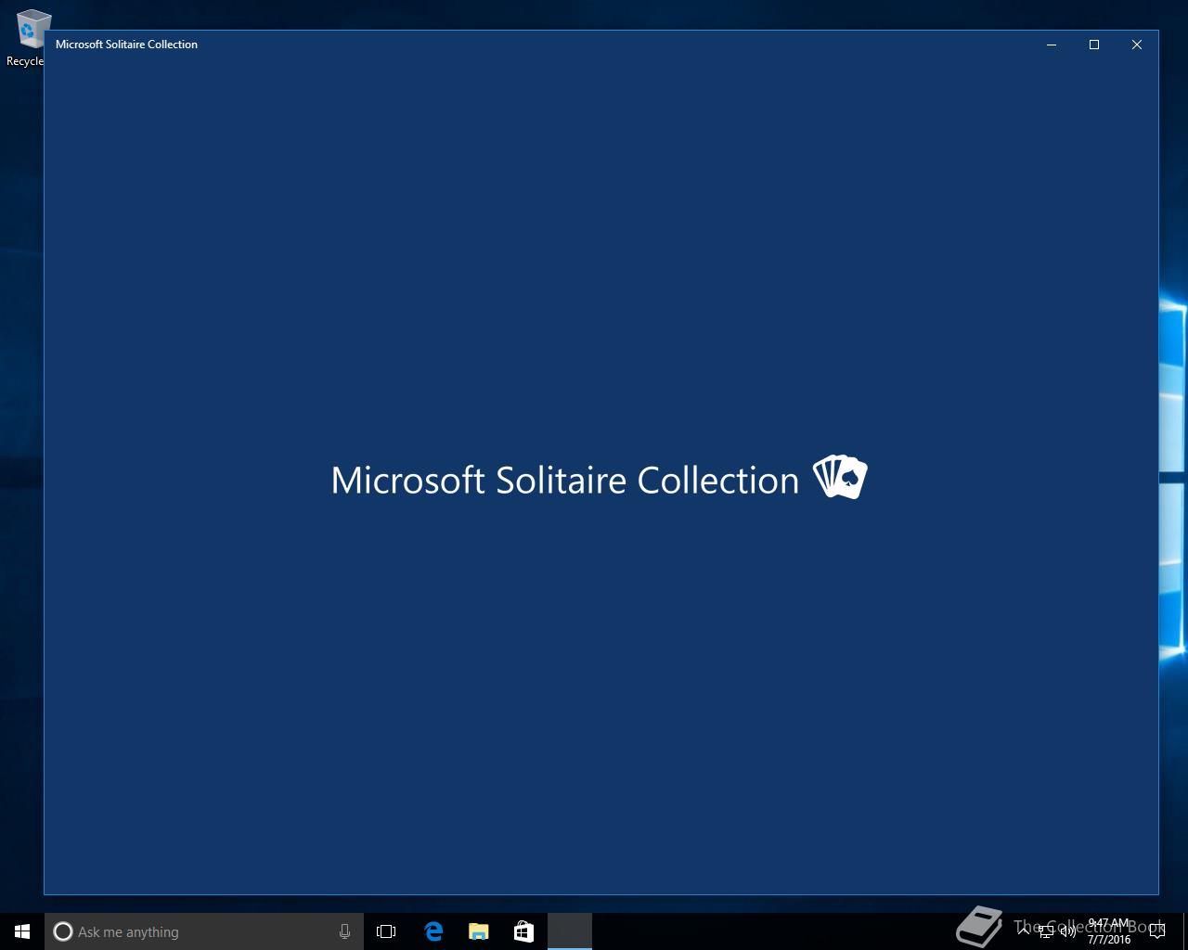
Task: Open the Windows Start menu
Action: coord(22,931)
